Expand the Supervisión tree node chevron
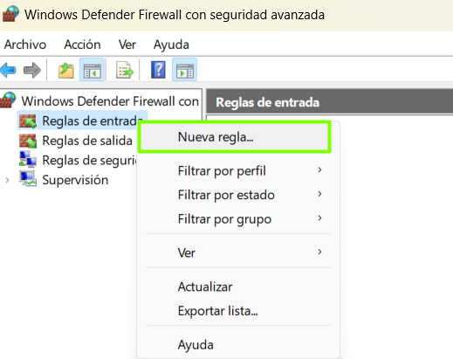453x359 pixels. click(7, 181)
